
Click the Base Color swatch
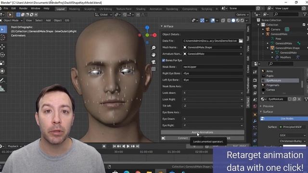click(x=295, y=146)
